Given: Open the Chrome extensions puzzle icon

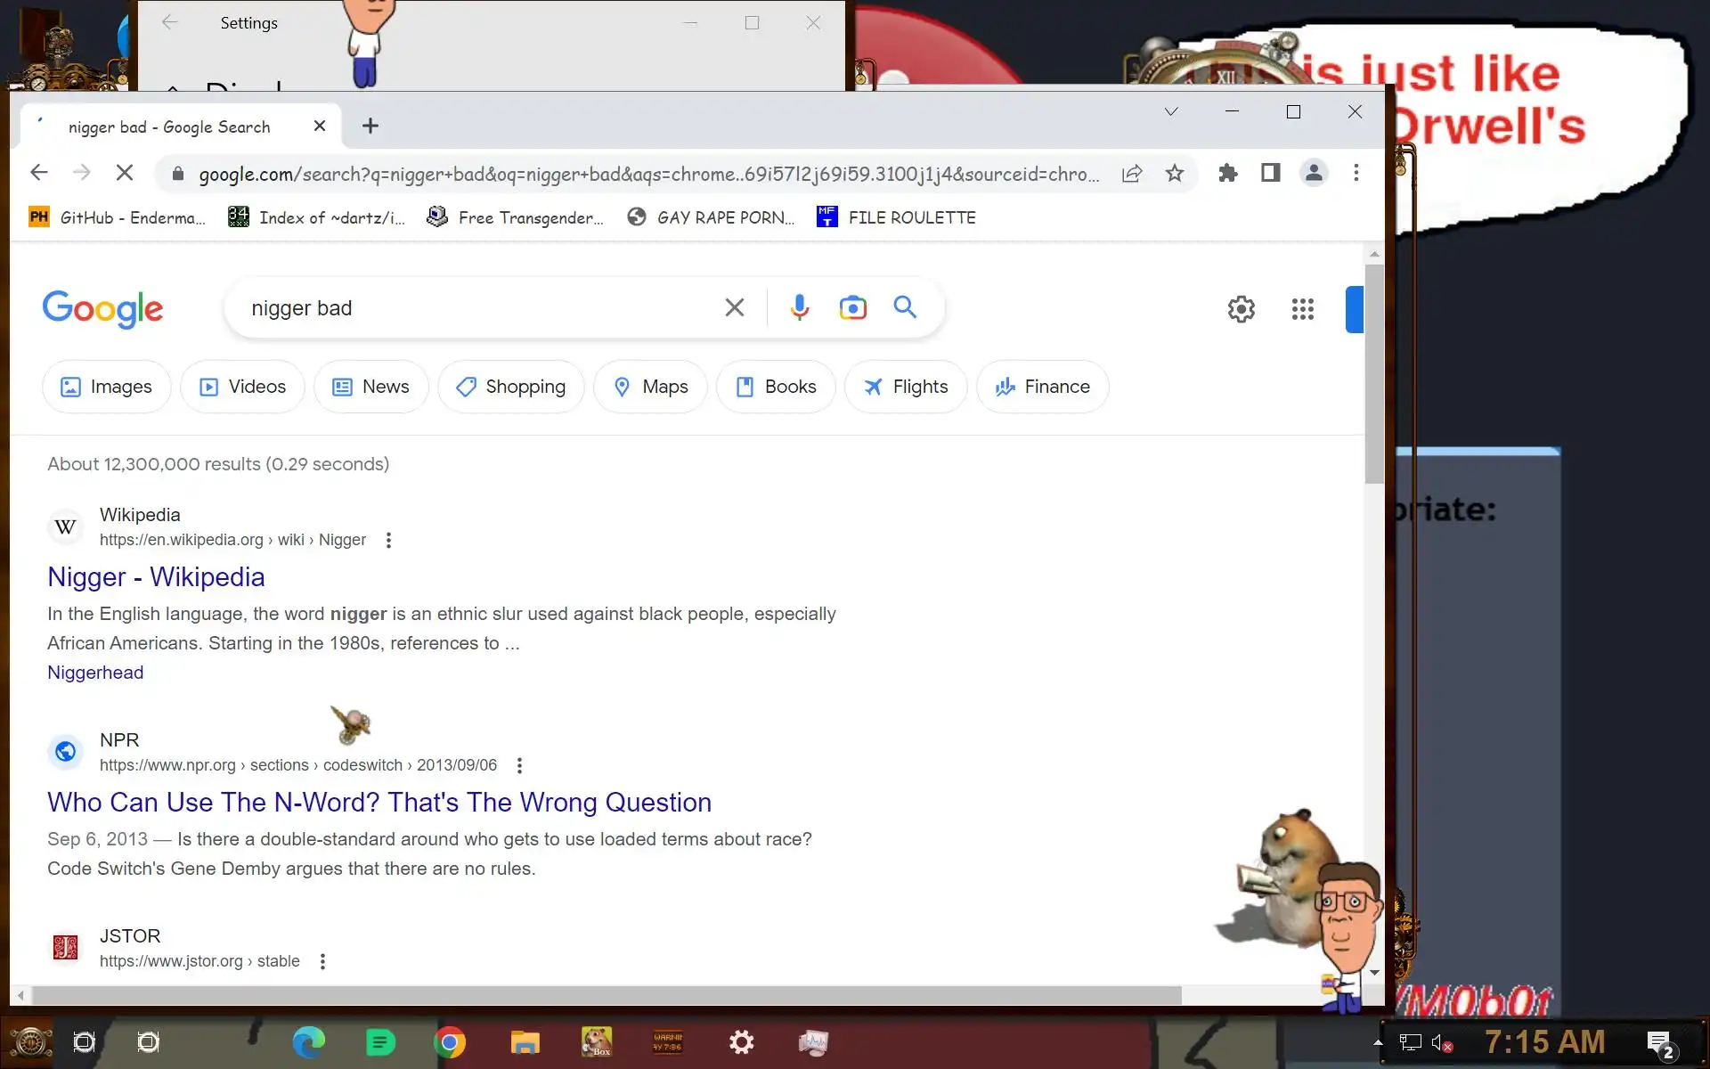Looking at the screenshot, I should click(x=1228, y=173).
